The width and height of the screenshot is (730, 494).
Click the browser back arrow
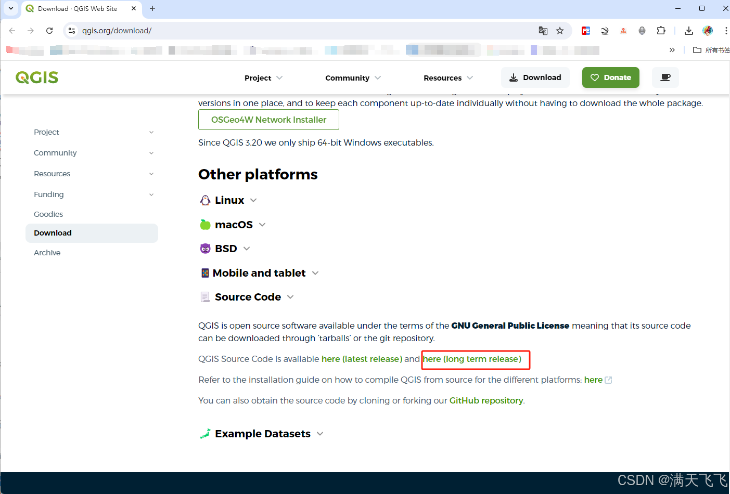[12, 31]
